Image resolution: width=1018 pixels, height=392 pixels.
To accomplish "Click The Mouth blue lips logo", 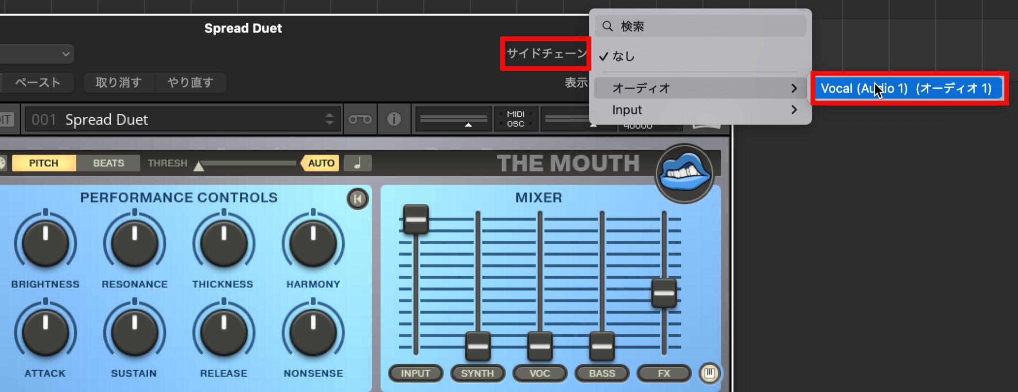I will pos(684,173).
